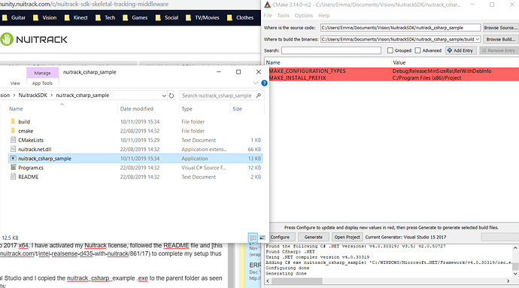Select the MAKE_INSTALL_PREFIX cache entry
The height and width of the screenshot is (288, 519).
(x=298, y=77)
